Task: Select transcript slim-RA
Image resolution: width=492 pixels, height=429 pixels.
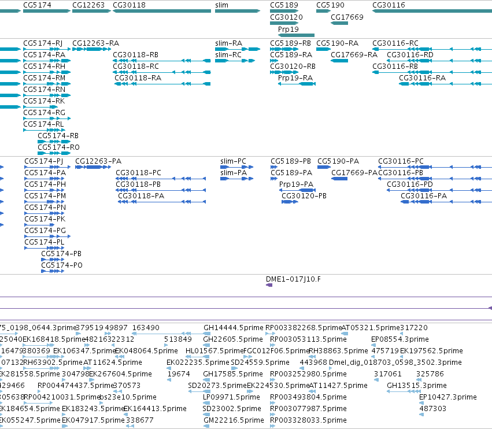Action: (x=228, y=43)
